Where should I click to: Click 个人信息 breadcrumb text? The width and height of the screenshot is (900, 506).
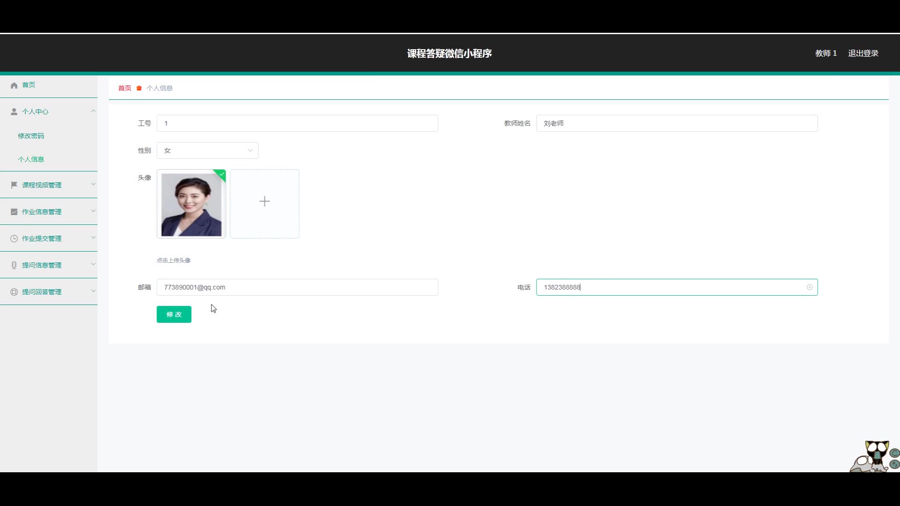[x=159, y=88]
